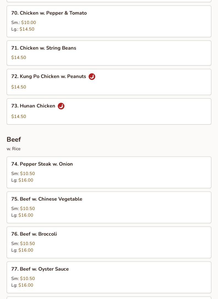Click small $10.00 price for Pepper & Tomato chicken
This screenshot has height=299, width=218.
(29, 23)
